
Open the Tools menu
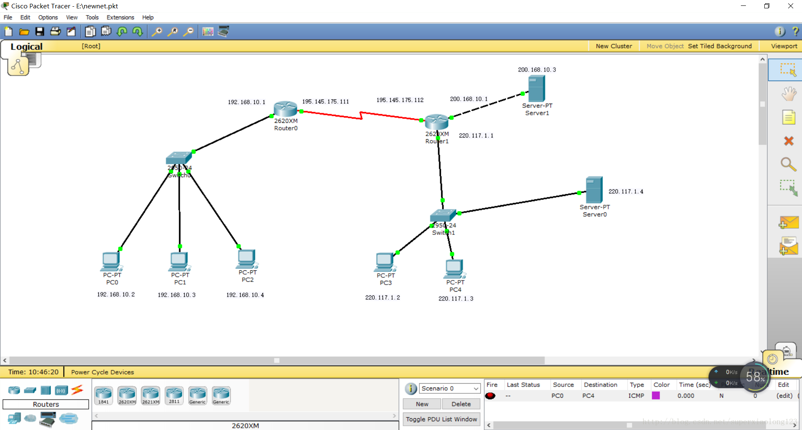[92, 17]
